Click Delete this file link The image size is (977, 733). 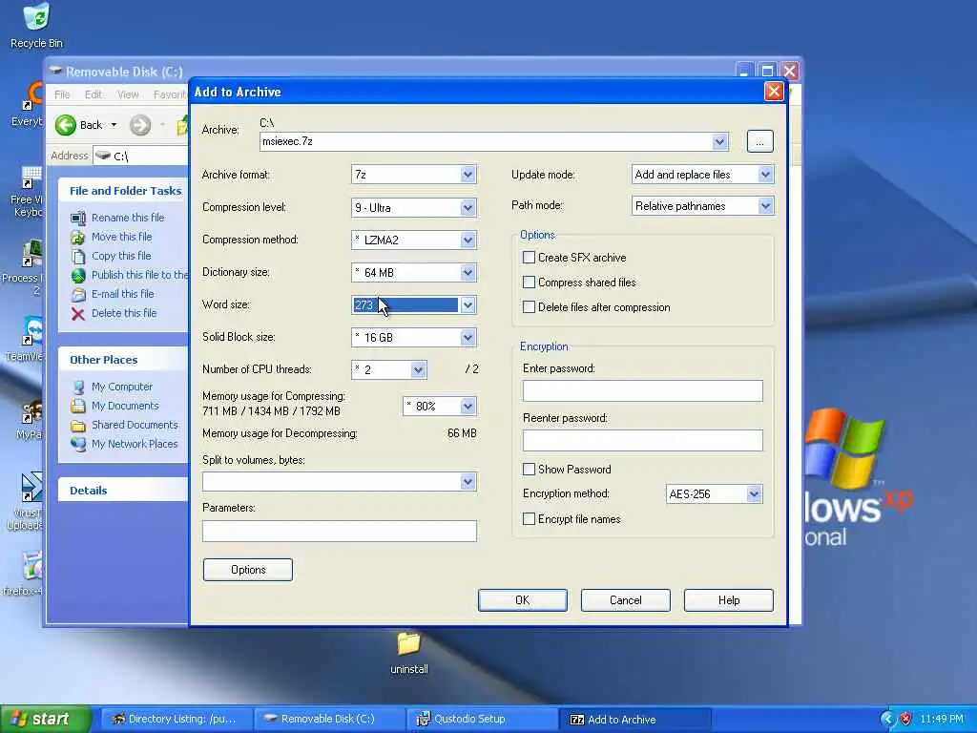124,313
